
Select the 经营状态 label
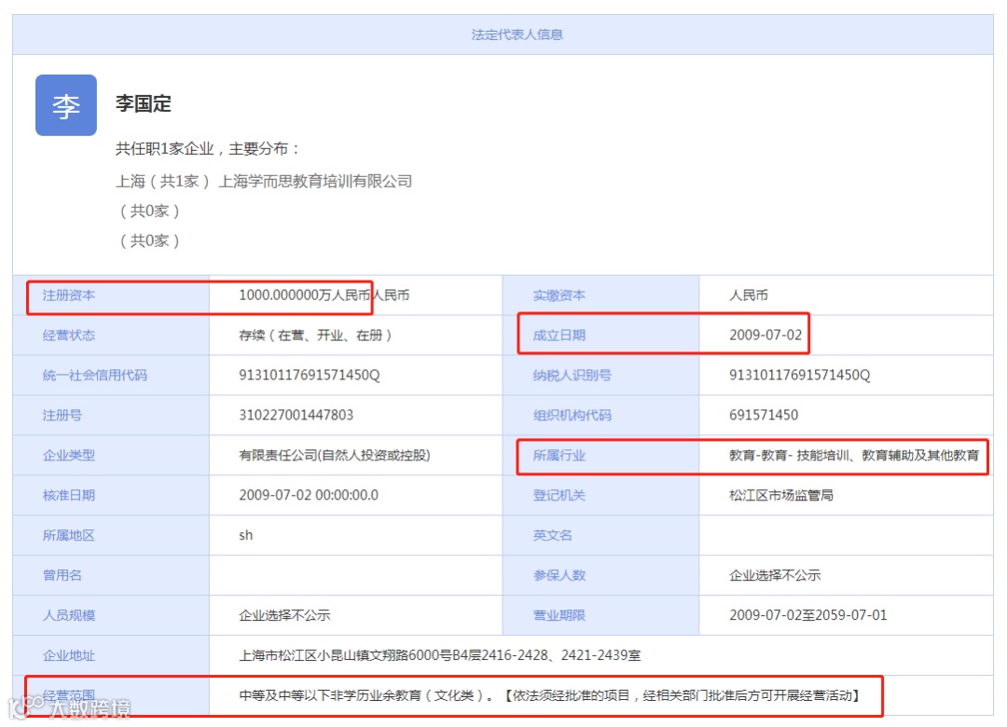69,336
